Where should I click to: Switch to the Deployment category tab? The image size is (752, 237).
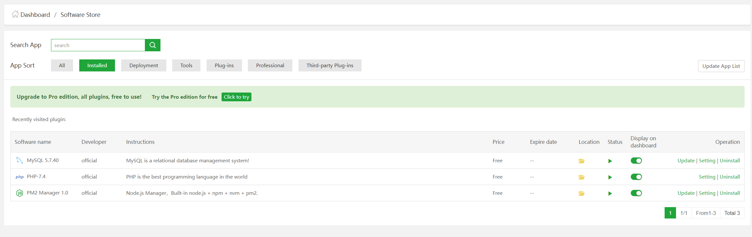click(144, 66)
